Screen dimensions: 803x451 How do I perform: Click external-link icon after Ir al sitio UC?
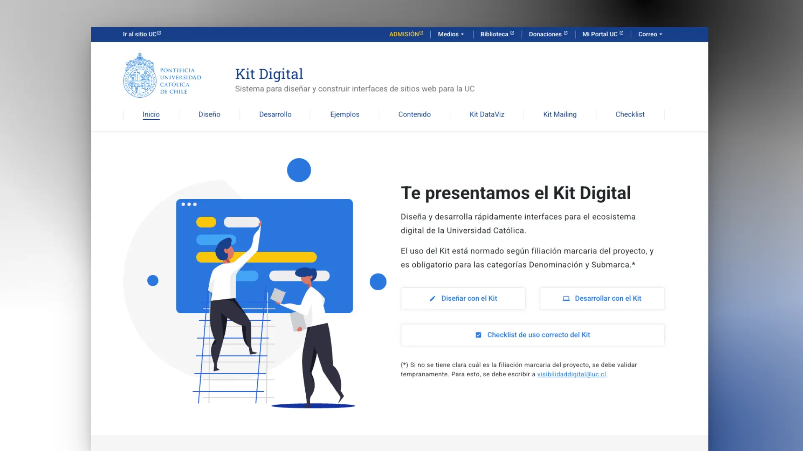pyautogui.click(x=159, y=33)
